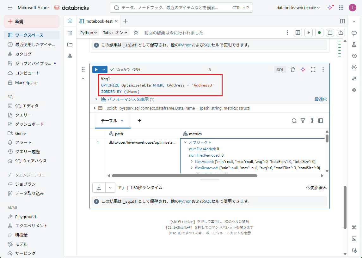Click the share notebook icon

pos(341,33)
